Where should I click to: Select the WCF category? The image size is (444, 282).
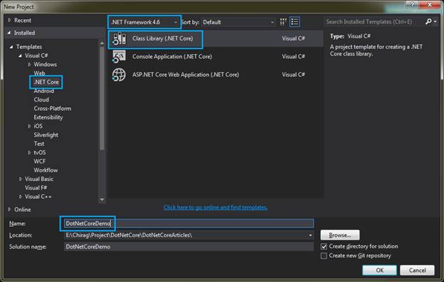40,161
